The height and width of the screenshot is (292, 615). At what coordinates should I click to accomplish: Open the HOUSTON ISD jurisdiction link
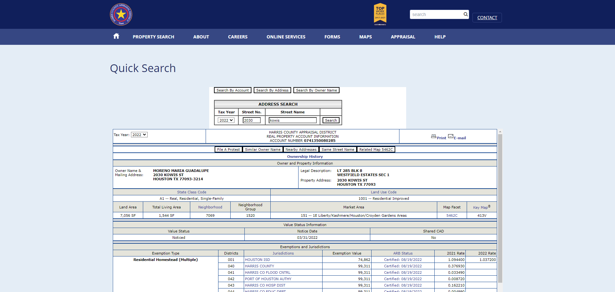[258, 260]
